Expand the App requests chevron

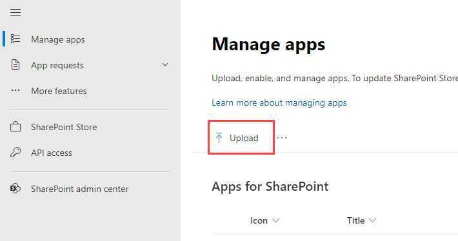tap(165, 64)
